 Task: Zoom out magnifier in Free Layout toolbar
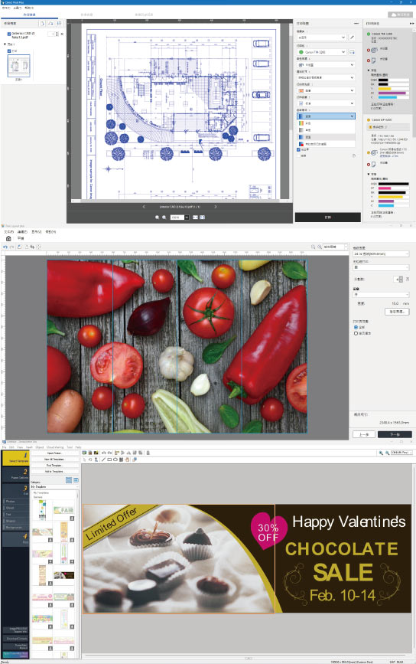pyautogui.click(x=314, y=247)
